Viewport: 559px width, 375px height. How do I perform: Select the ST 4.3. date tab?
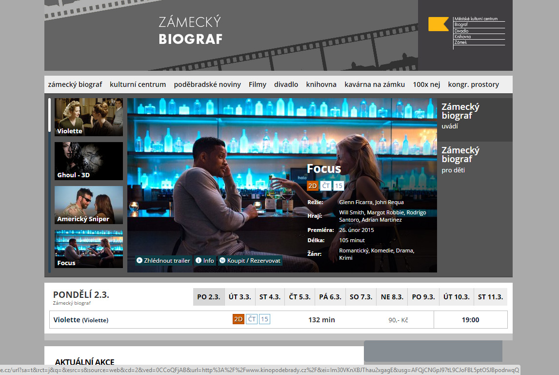270,297
